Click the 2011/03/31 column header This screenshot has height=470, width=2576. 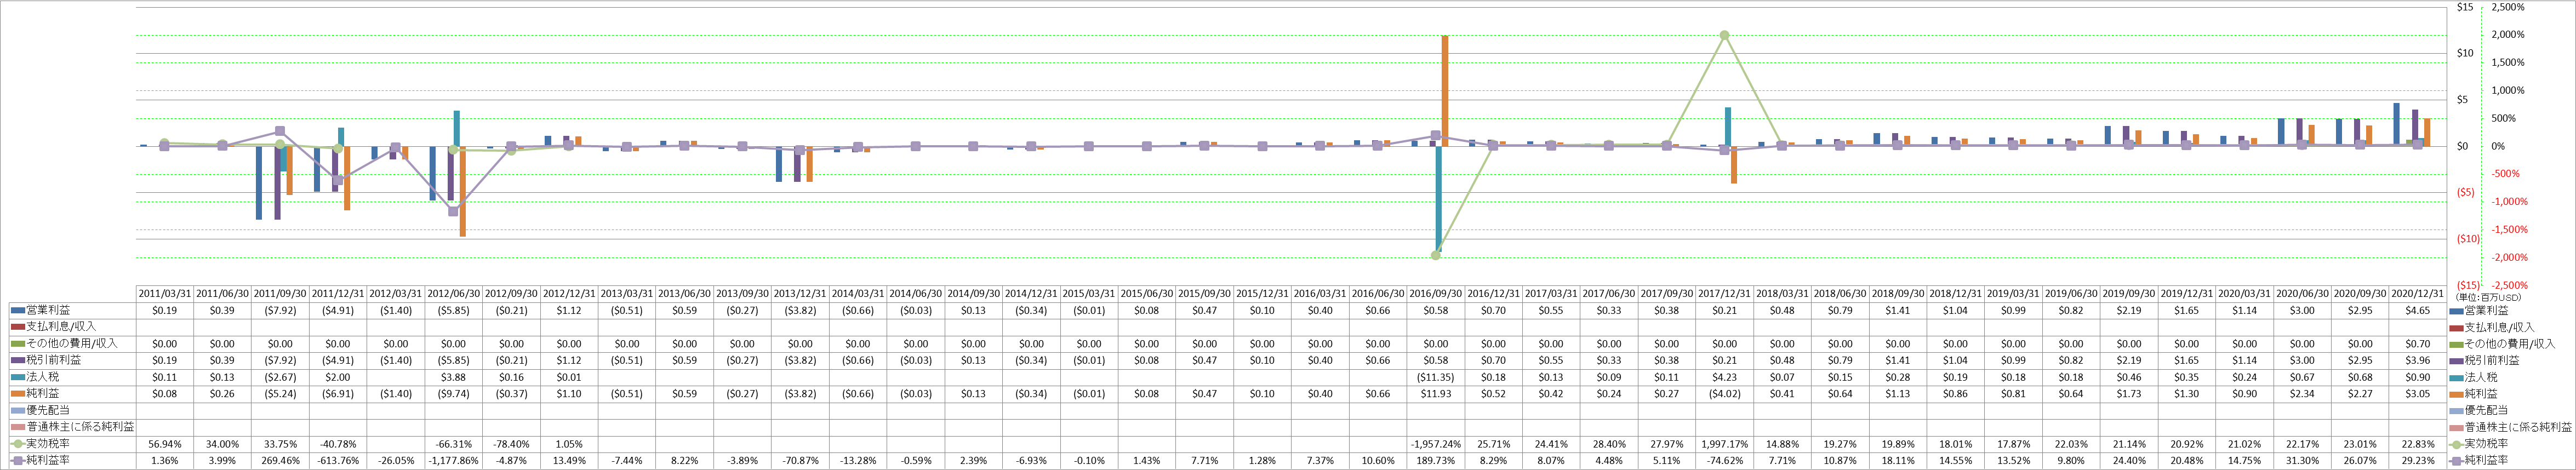click(x=165, y=294)
